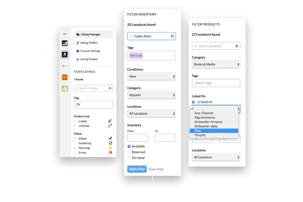
Task: Select the BigCommerce channel icon
Action: [x=65, y=43]
